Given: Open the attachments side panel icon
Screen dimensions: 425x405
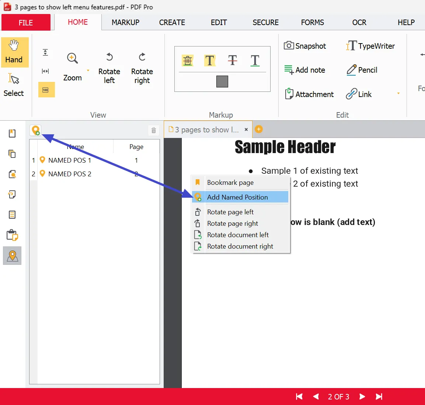Looking at the screenshot, I should pyautogui.click(x=12, y=194).
